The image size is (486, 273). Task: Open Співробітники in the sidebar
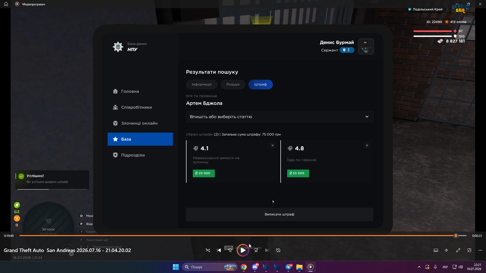(x=140, y=107)
